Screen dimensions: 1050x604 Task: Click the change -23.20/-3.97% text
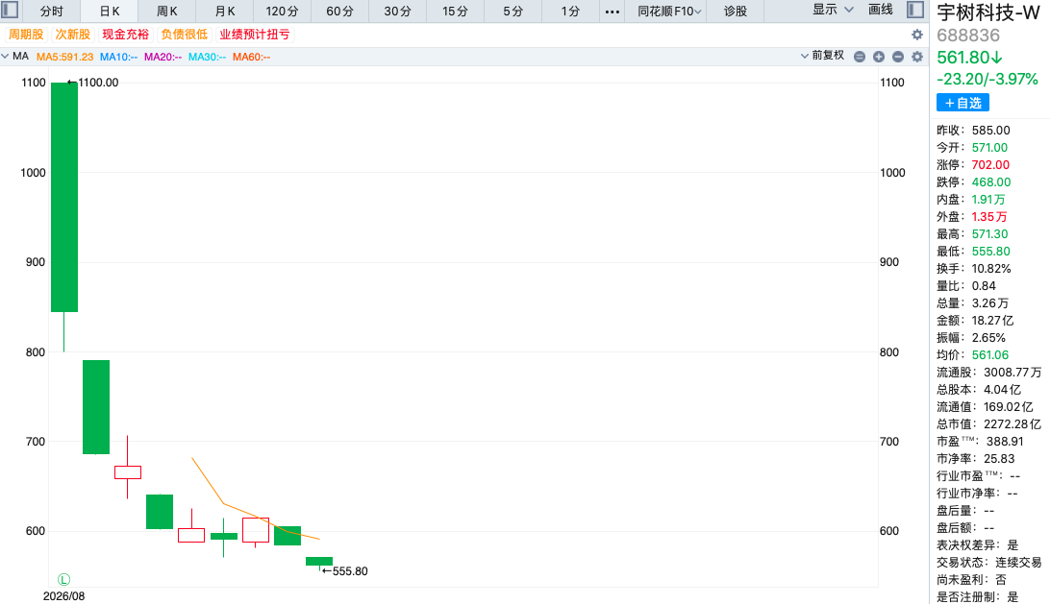[987, 80]
